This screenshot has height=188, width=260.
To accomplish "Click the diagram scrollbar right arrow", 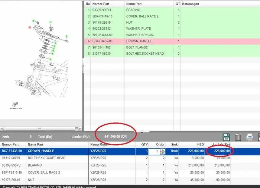I will (x=80, y=128).
